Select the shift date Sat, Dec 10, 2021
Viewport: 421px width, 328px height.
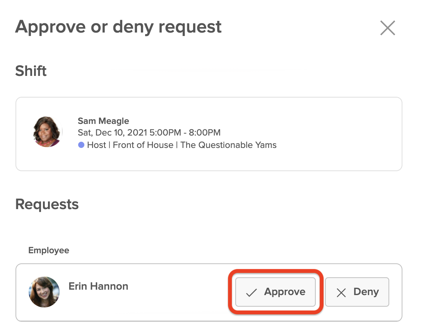pyautogui.click(x=113, y=132)
